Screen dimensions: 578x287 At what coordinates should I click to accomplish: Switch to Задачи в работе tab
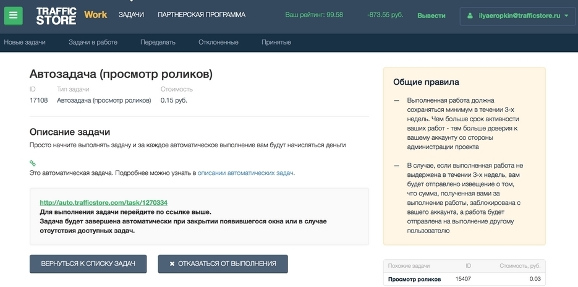tap(93, 42)
